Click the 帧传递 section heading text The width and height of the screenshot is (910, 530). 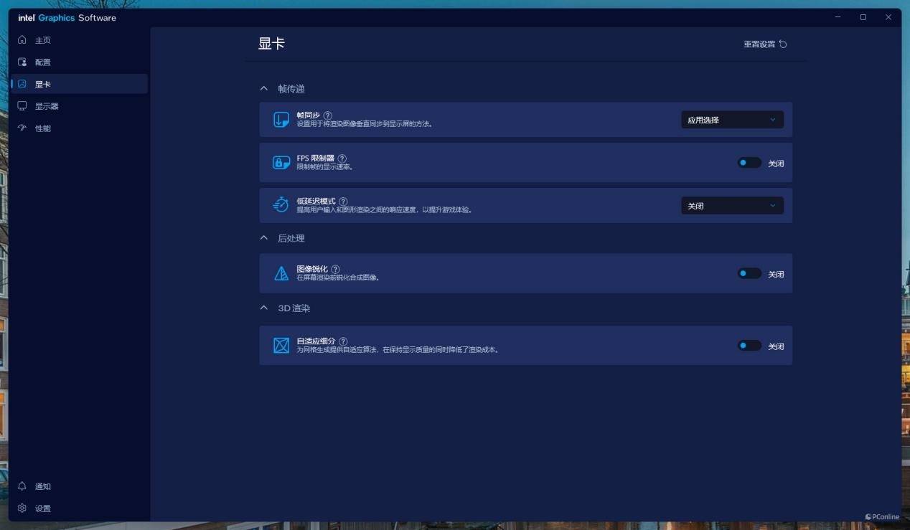click(x=291, y=89)
